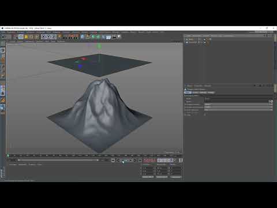Screen dimensions: 277x208
Task: Click the Apply button in Coordinates
Action: click(176, 177)
